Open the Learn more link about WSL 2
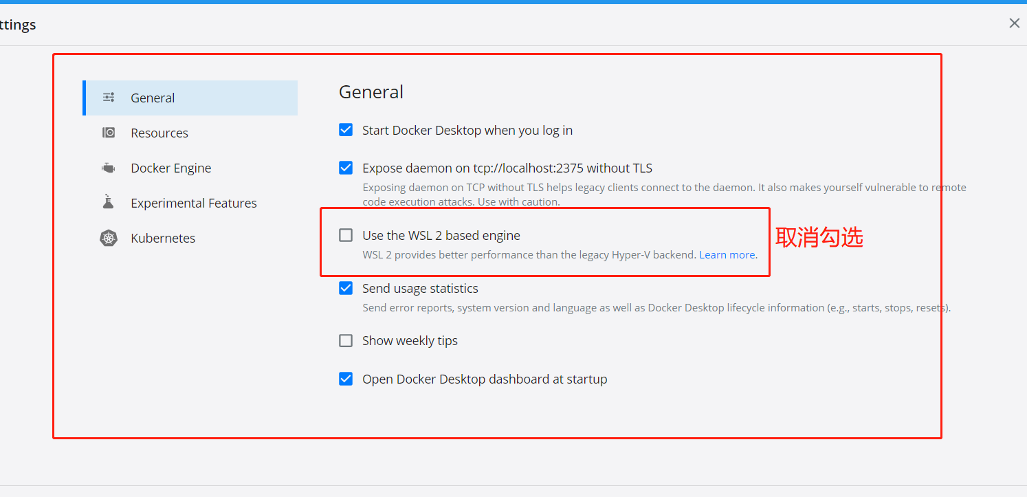 pos(727,254)
